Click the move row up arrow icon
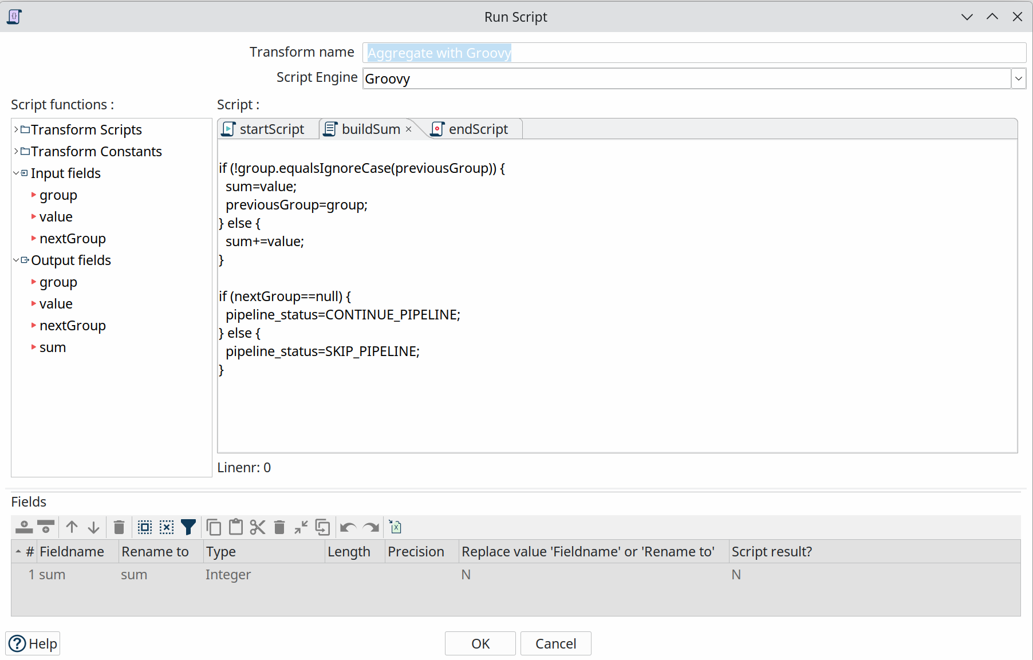1033x660 pixels. [72, 527]
